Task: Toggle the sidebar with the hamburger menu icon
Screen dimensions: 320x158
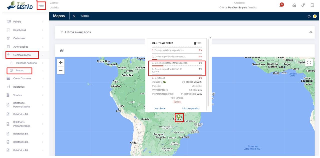Action: pos(41,5)
